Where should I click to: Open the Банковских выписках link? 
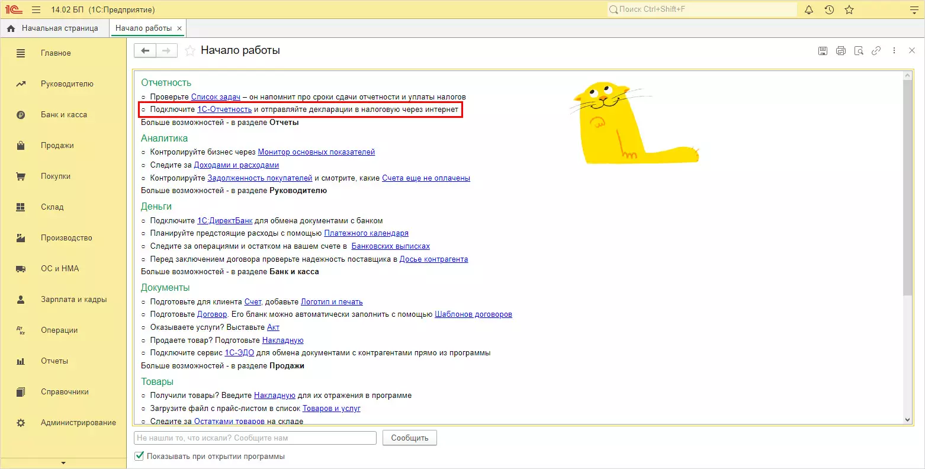pos(391,246)
